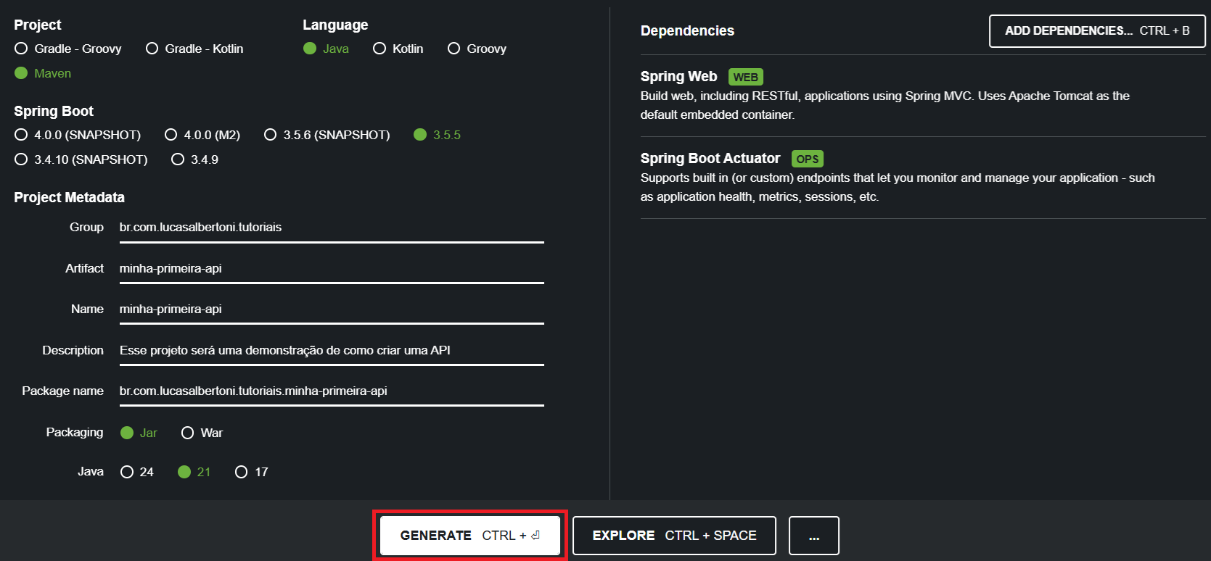Click the Project section heading
The image size is (1211, 561).
pos(38,25)
